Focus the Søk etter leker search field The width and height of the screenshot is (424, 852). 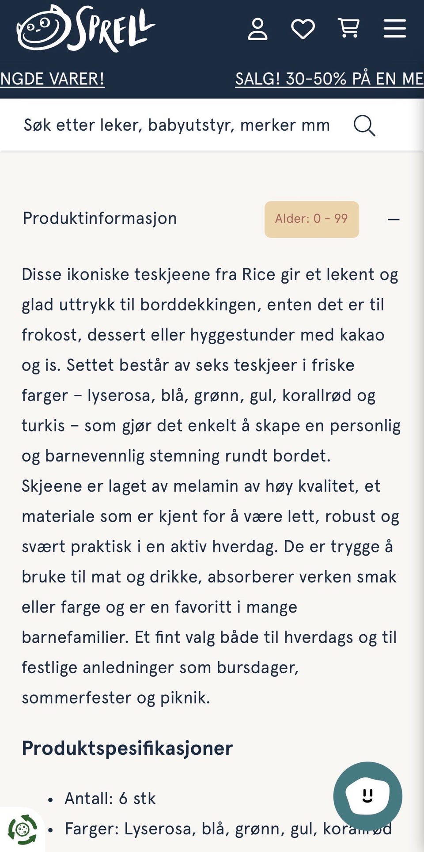click(x=177, y=125)
